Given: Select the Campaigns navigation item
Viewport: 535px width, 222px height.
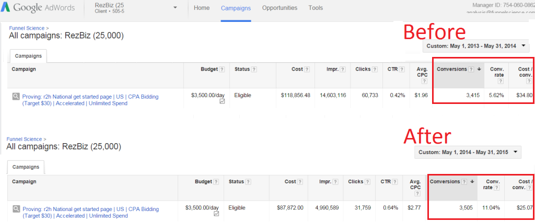Looking at the screenshot, I should click(236, 8).
